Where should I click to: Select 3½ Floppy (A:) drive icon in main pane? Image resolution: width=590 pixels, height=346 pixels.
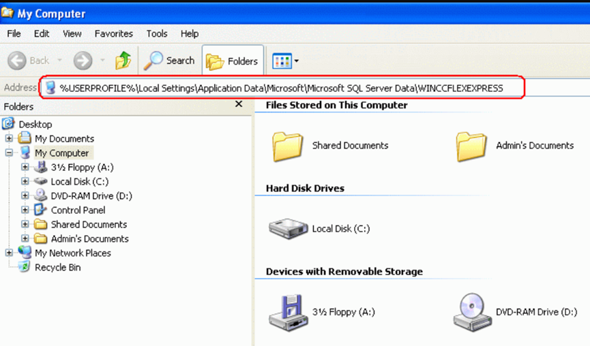[289, 313]
